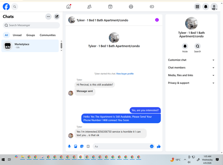
Task: Expand the Chat members section
Action: tap(191, 68)
